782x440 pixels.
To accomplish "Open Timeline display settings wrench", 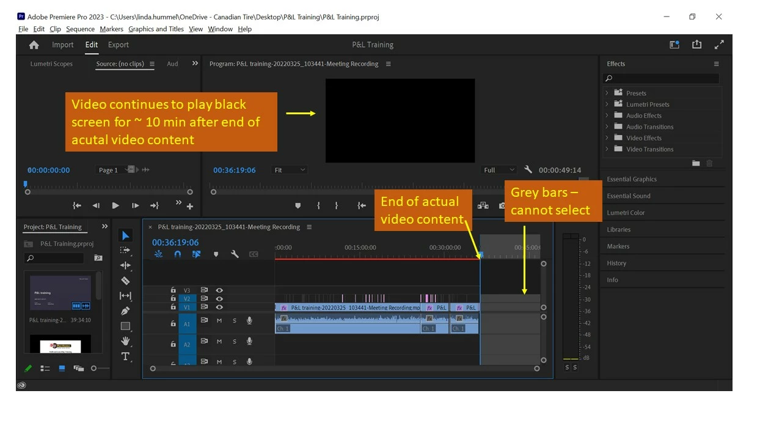I will pos(235,254).
